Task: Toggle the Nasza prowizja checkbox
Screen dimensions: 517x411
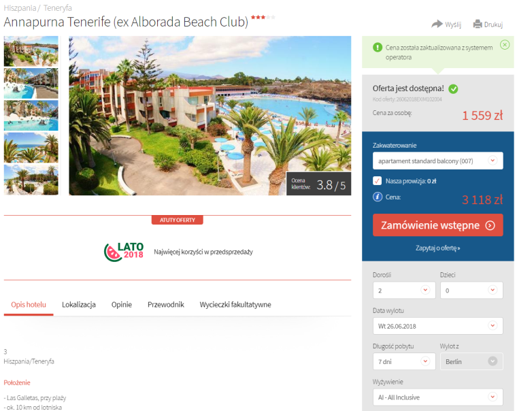Action: point(377,181)
